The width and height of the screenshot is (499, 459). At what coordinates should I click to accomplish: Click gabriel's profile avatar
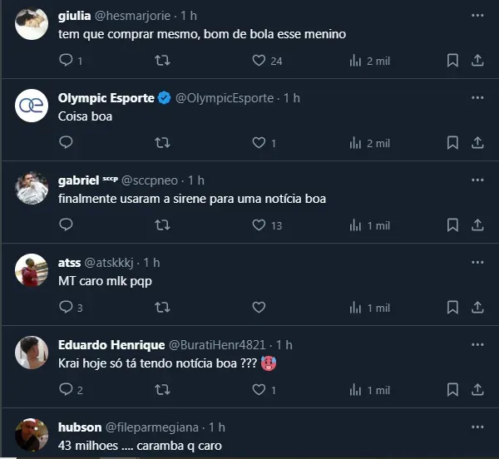coord(32,189)
